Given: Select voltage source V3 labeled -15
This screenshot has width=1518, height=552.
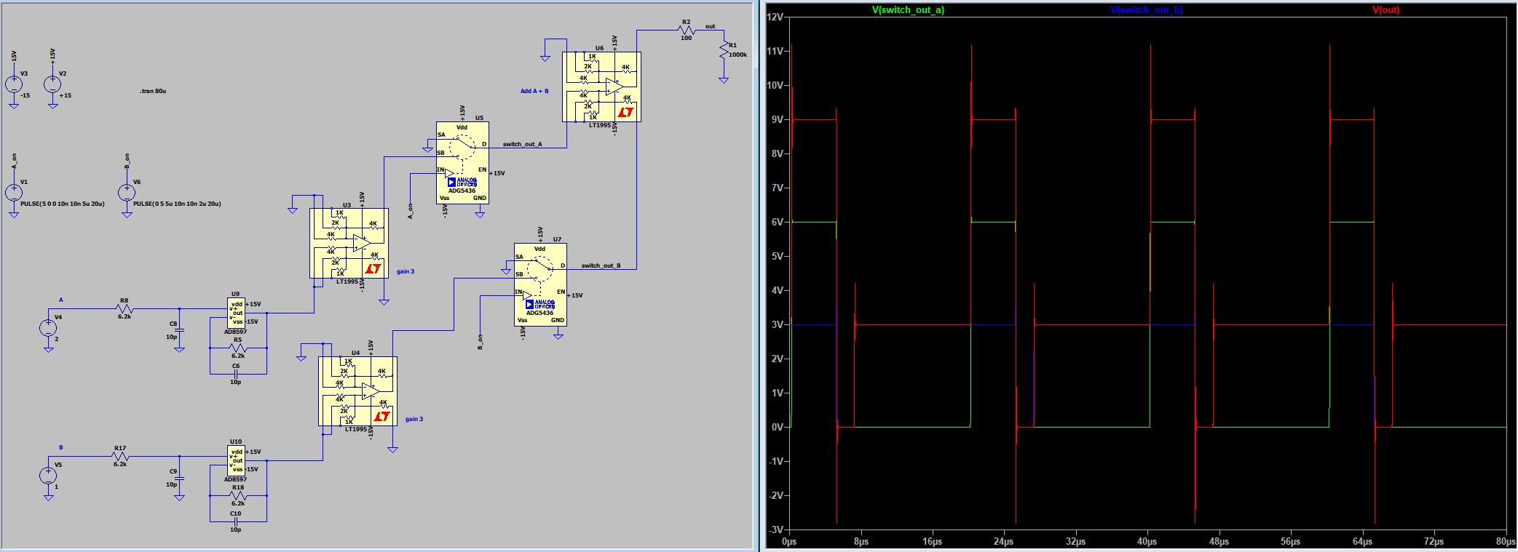Looking at the screenshot, I should tap(14, 84).
